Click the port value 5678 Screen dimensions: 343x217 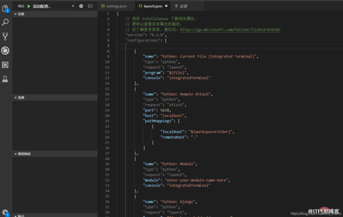point(165,110)
